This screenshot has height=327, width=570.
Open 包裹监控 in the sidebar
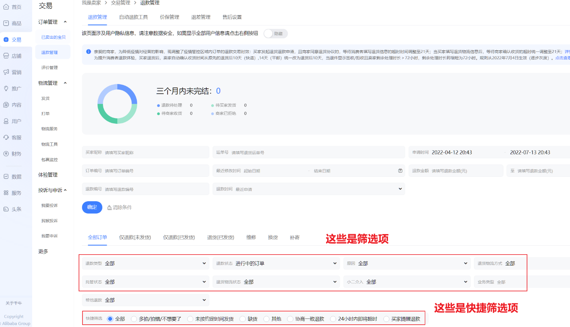click(50, 160)
